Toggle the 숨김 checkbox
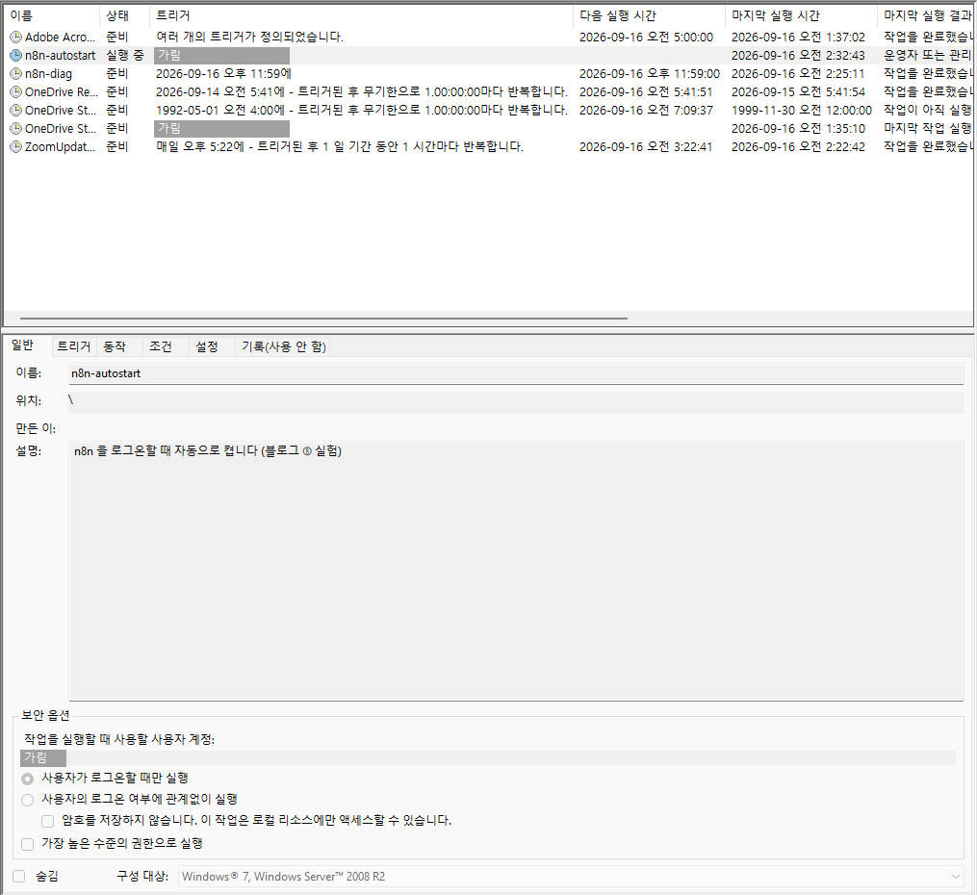Image resolution: width=977 pixels, height=895 pixels. click(19, 877)
